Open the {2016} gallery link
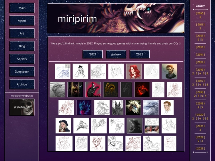 (x=200, y=70)
